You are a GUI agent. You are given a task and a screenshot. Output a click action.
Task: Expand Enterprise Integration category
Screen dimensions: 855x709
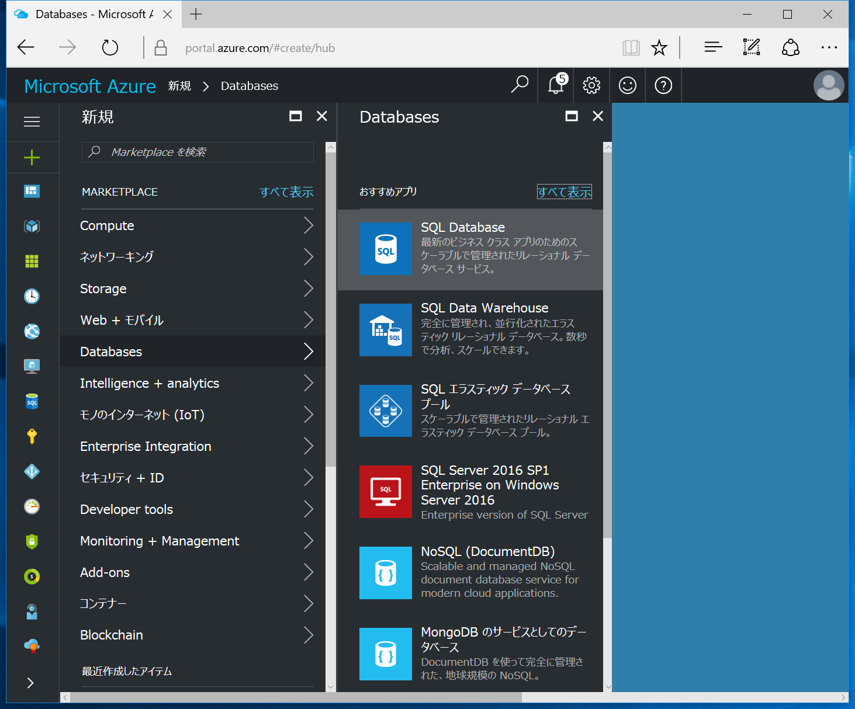[192, 446]
